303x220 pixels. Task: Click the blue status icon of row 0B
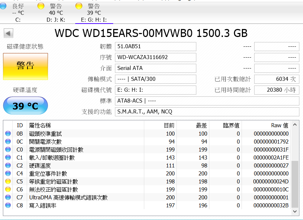[8, 133]
